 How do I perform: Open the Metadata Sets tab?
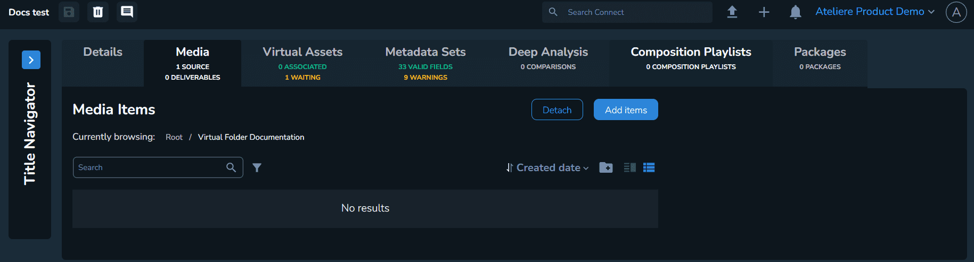pos(425,63)
